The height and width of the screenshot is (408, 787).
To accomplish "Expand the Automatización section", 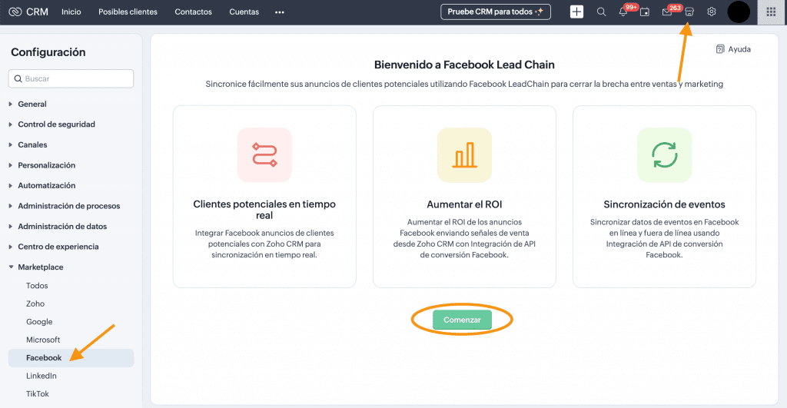I will pyautogui.click(x=47, y=185).
